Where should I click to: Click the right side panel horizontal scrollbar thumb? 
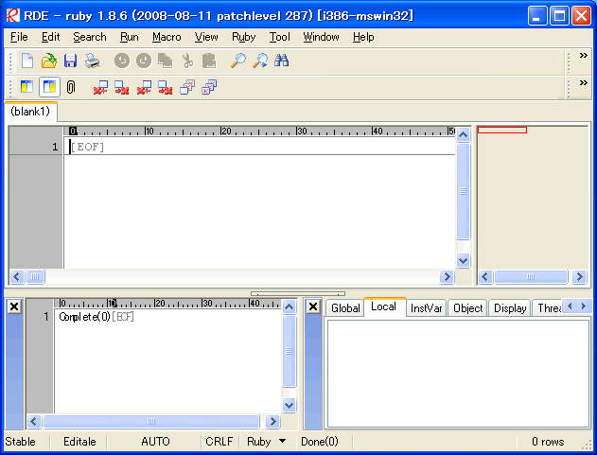pyautogui.click(x=531, y=276)
